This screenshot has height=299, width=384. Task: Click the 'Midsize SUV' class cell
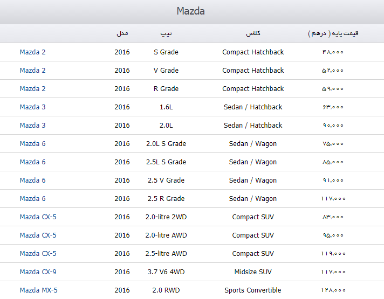(253, 272)
